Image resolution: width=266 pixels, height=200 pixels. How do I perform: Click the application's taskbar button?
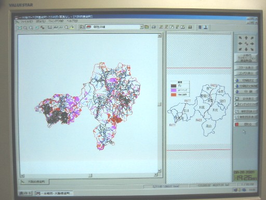coord(54,193)
